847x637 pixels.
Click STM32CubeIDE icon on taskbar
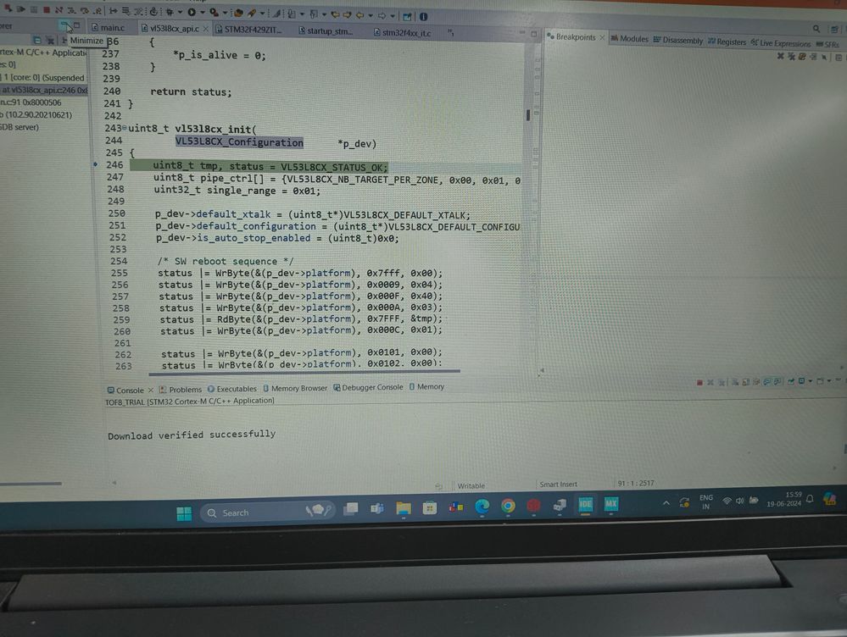[x=585, y=504]
